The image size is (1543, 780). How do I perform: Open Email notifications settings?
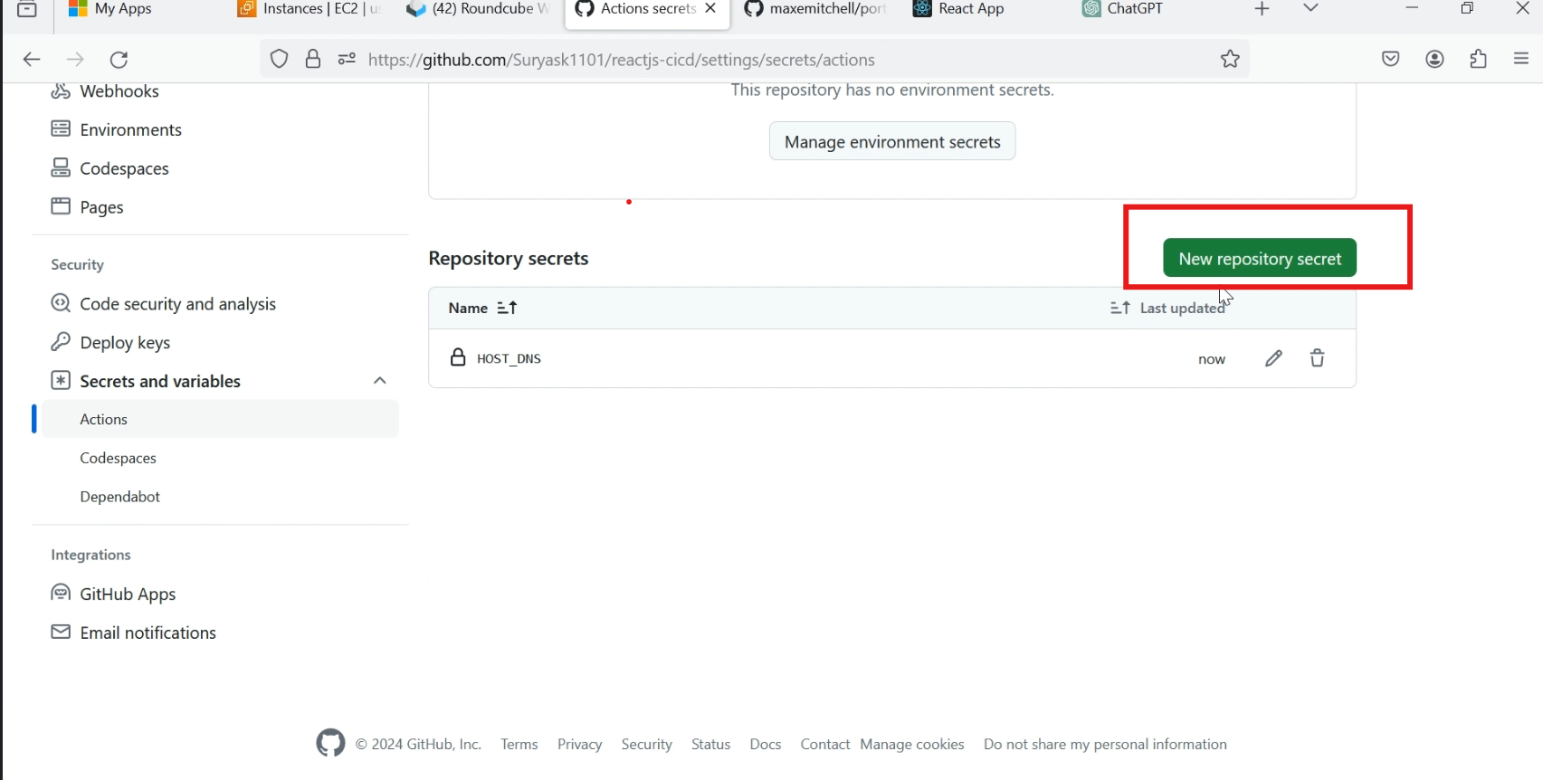click(148, 633)
